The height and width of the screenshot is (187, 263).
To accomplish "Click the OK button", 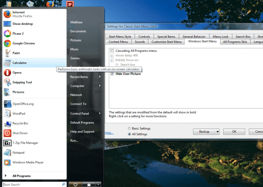I will click(x=234, y=131).
